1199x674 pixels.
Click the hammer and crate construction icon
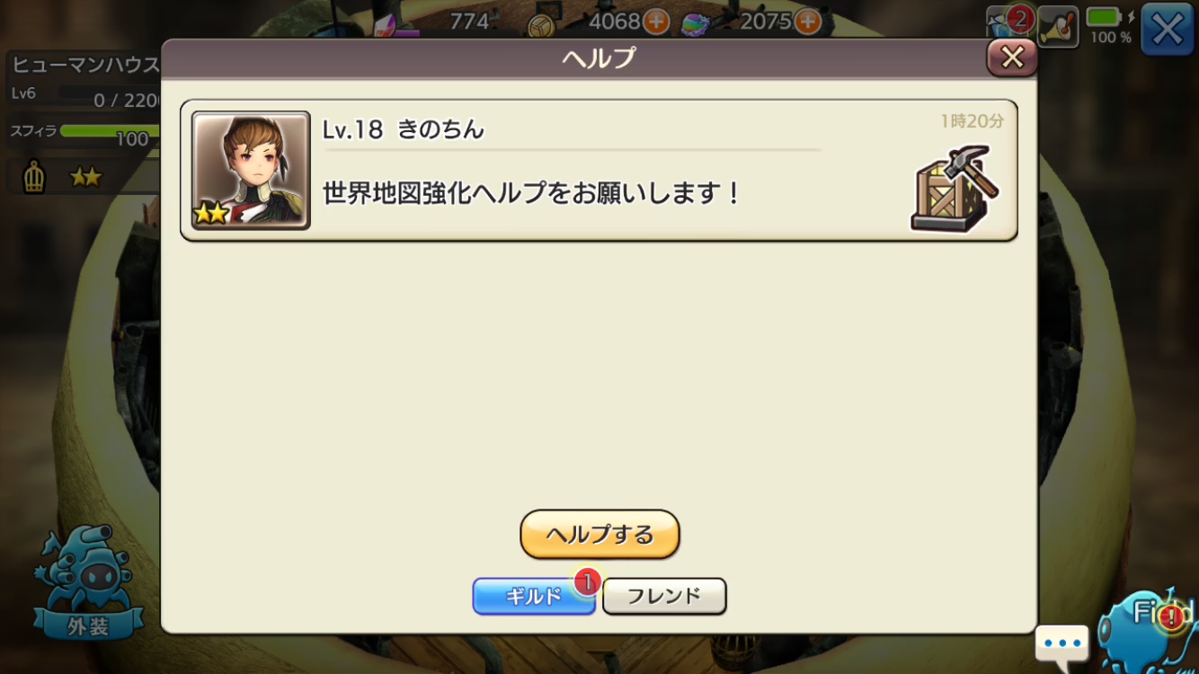955,188
